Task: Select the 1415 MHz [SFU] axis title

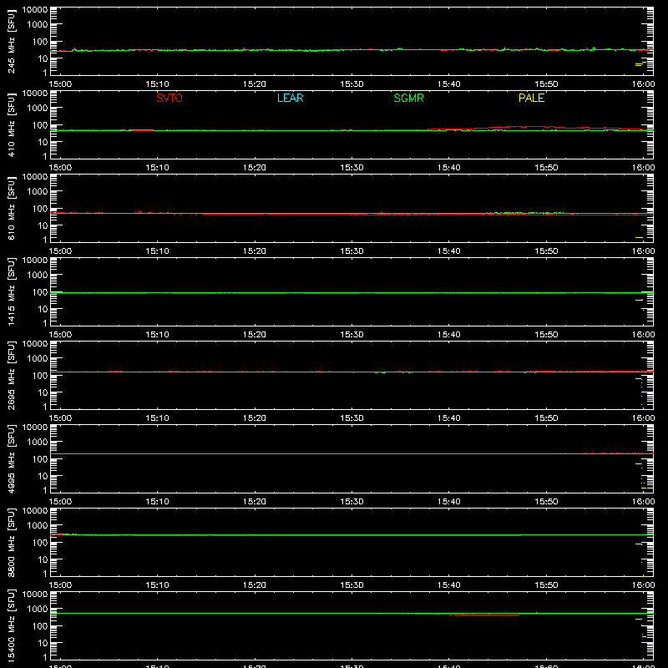Action: (11, 291)
